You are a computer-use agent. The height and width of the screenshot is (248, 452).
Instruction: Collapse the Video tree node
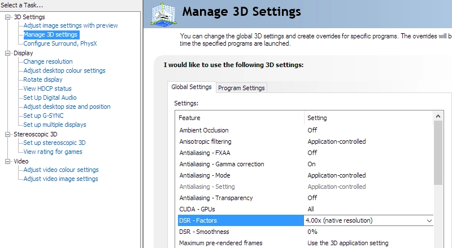[x=7, y=161]
